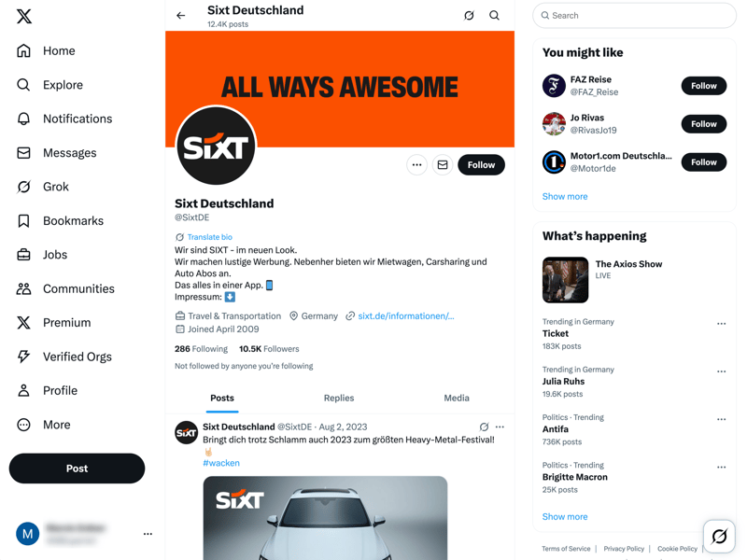Viewport: 747px width, 560px height.
Task: Explain the Wacken post with its Grok icon
Action: 484,427
